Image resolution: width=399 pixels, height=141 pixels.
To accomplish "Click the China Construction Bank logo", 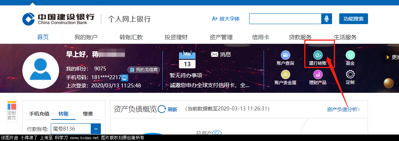I will (58, 19).
